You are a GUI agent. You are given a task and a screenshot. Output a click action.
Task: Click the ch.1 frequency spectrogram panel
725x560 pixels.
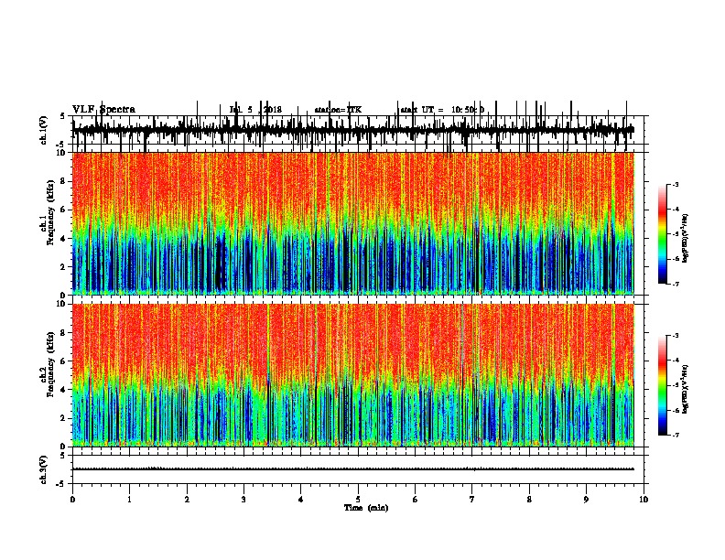click(x=352, y=223)
